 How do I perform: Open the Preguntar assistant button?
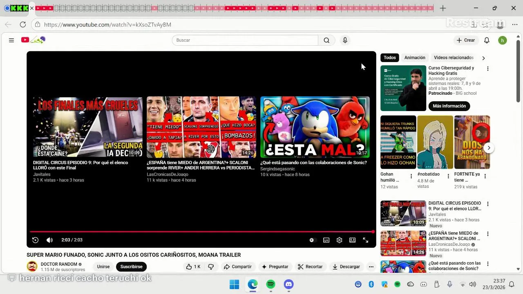click(275, 267)
